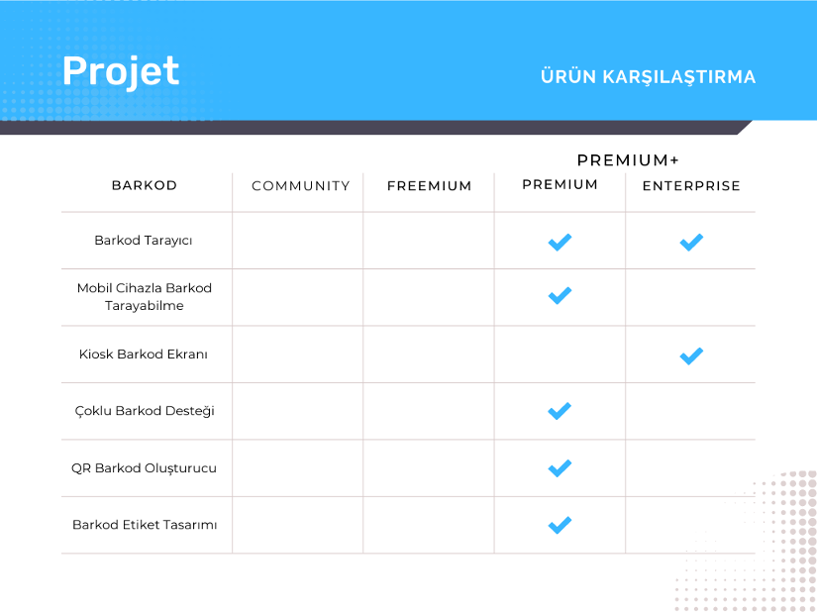This screenshot has width=817, height=612.
Task: Click the Barkod Etiket Tasarımı feature label
Action: (x=145, y=525)
